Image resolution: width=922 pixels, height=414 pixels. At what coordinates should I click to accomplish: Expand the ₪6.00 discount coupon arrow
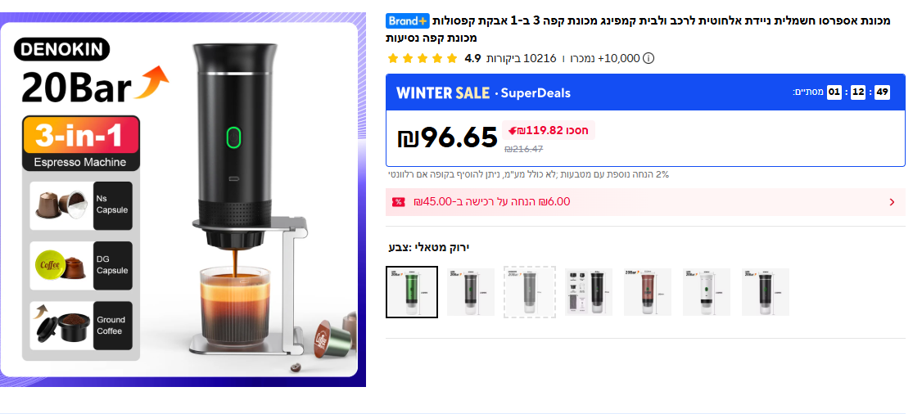pos(892,202)
